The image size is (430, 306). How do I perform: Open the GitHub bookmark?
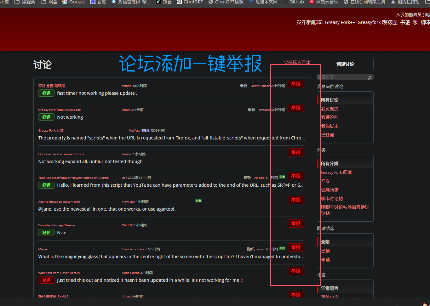(293, 2)
